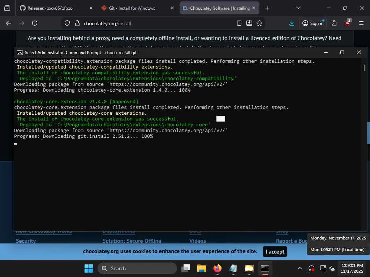Click the sync status tray icon
This screenshot has width=370, height=277.
311,268
